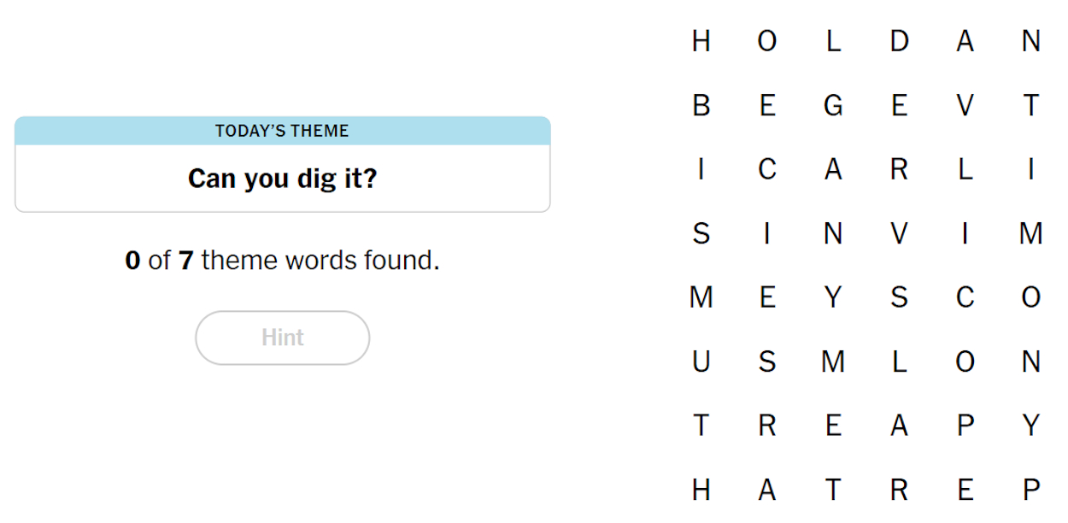The width and height of the screenshot is (1068, 523).
Task: Click the M that begins the MEYSCO row
Action: click(701, 297)
